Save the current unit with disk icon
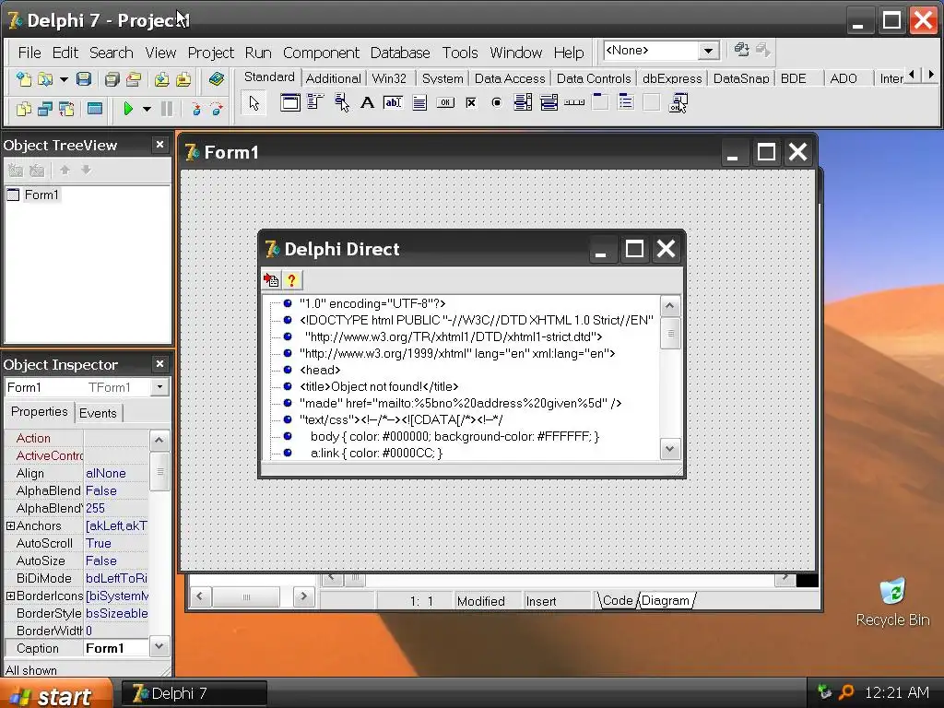The width and height of the screenshot is (944, 708). pyautogui.click(x=84, y=79)
